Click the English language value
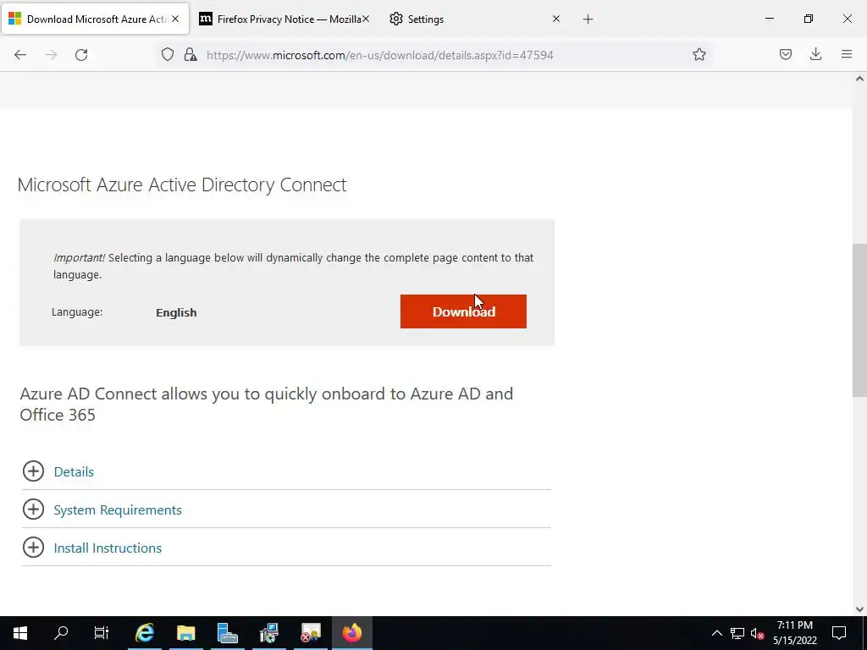 [176, 312]
